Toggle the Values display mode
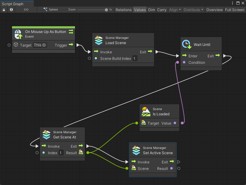 click(x=140, y=10)
